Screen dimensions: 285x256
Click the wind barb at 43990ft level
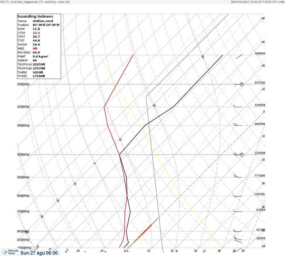(239, 57)
